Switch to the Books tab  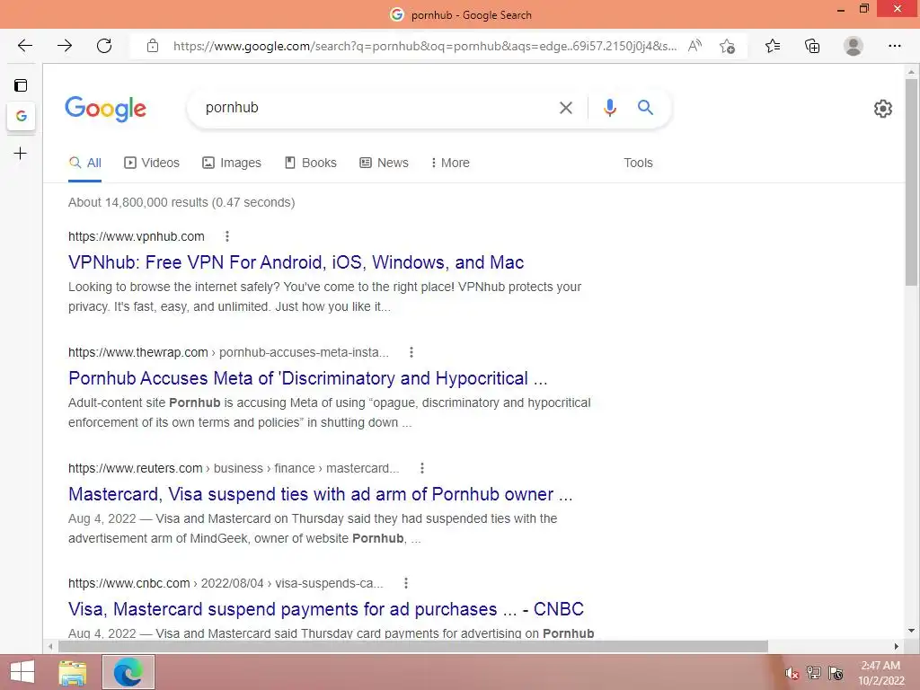click(310, 164)
